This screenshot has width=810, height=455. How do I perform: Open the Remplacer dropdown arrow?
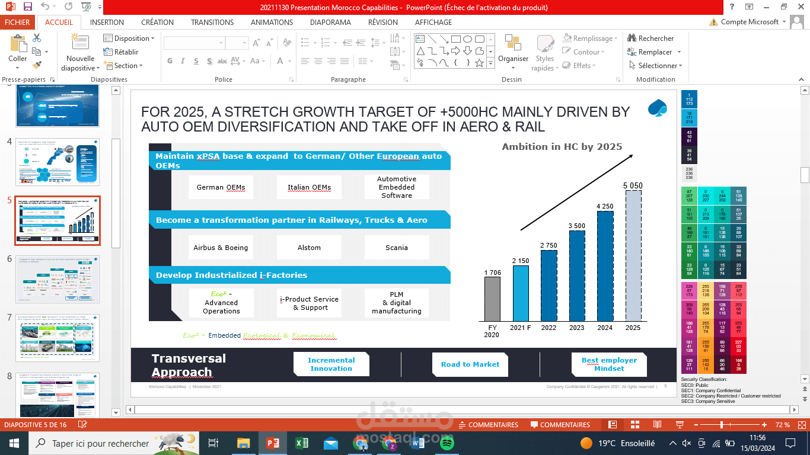pos(679,52)
